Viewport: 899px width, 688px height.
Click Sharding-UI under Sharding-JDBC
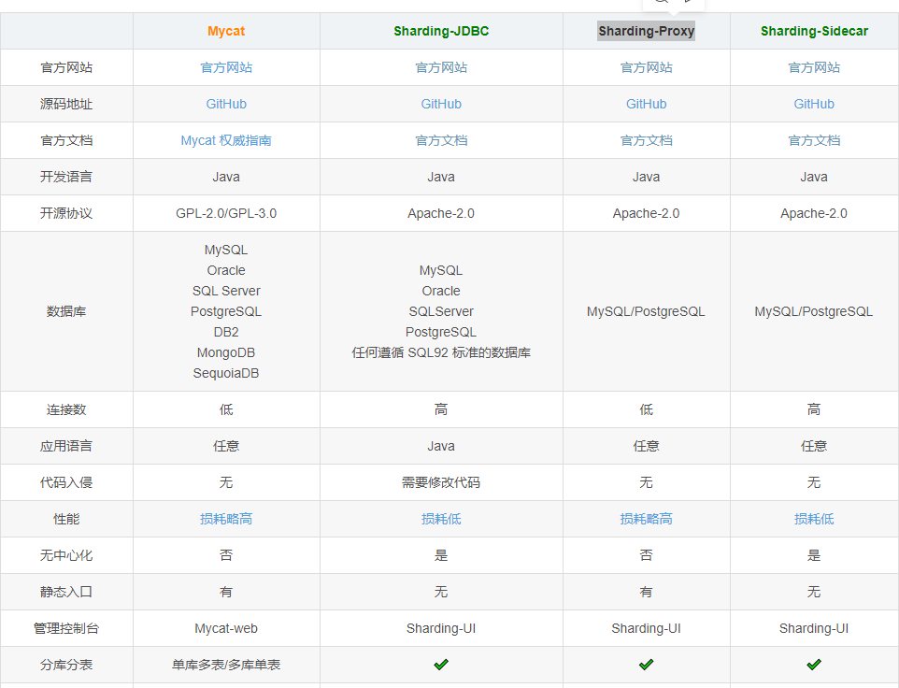click(441, 628)
